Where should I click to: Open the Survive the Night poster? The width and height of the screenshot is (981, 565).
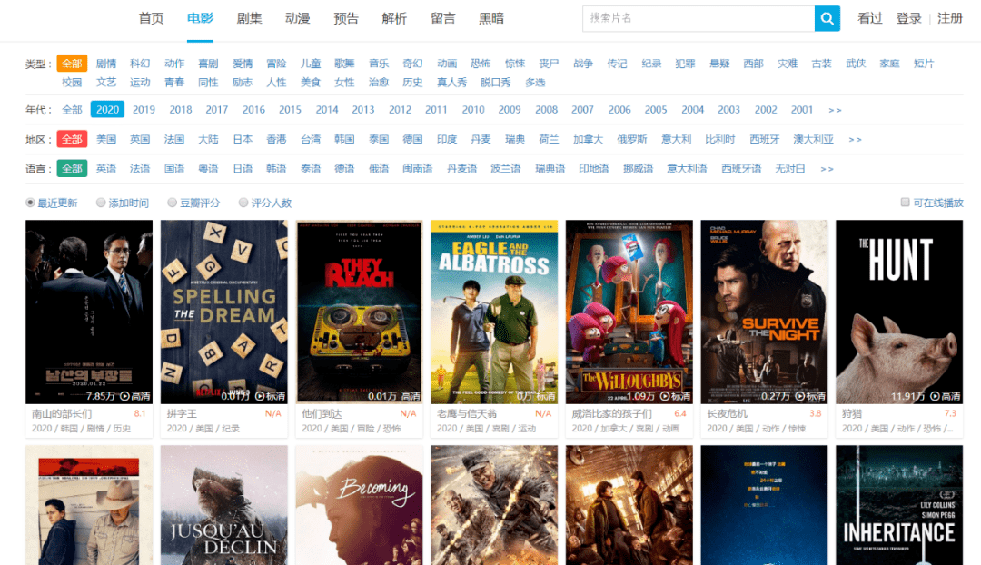(765, 312)
